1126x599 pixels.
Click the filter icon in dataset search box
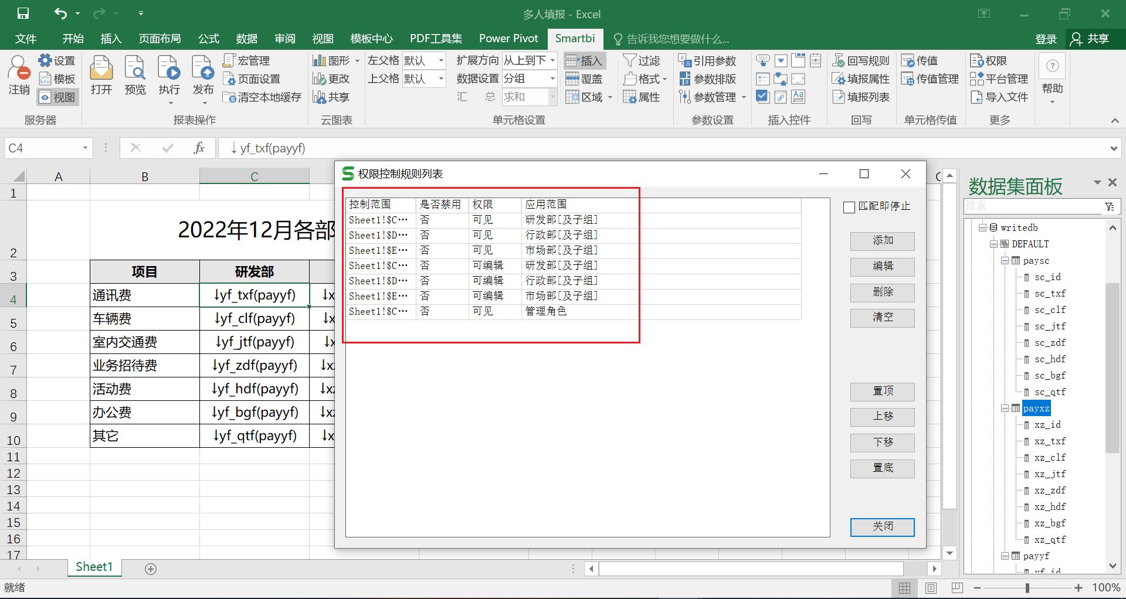tap(1110, 206)
